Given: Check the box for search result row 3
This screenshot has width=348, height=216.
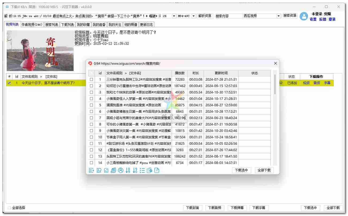Looking at the screenshot, I should (91, 92).
